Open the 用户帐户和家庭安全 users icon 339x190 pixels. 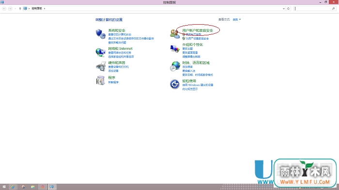click(x=175, y=34)
